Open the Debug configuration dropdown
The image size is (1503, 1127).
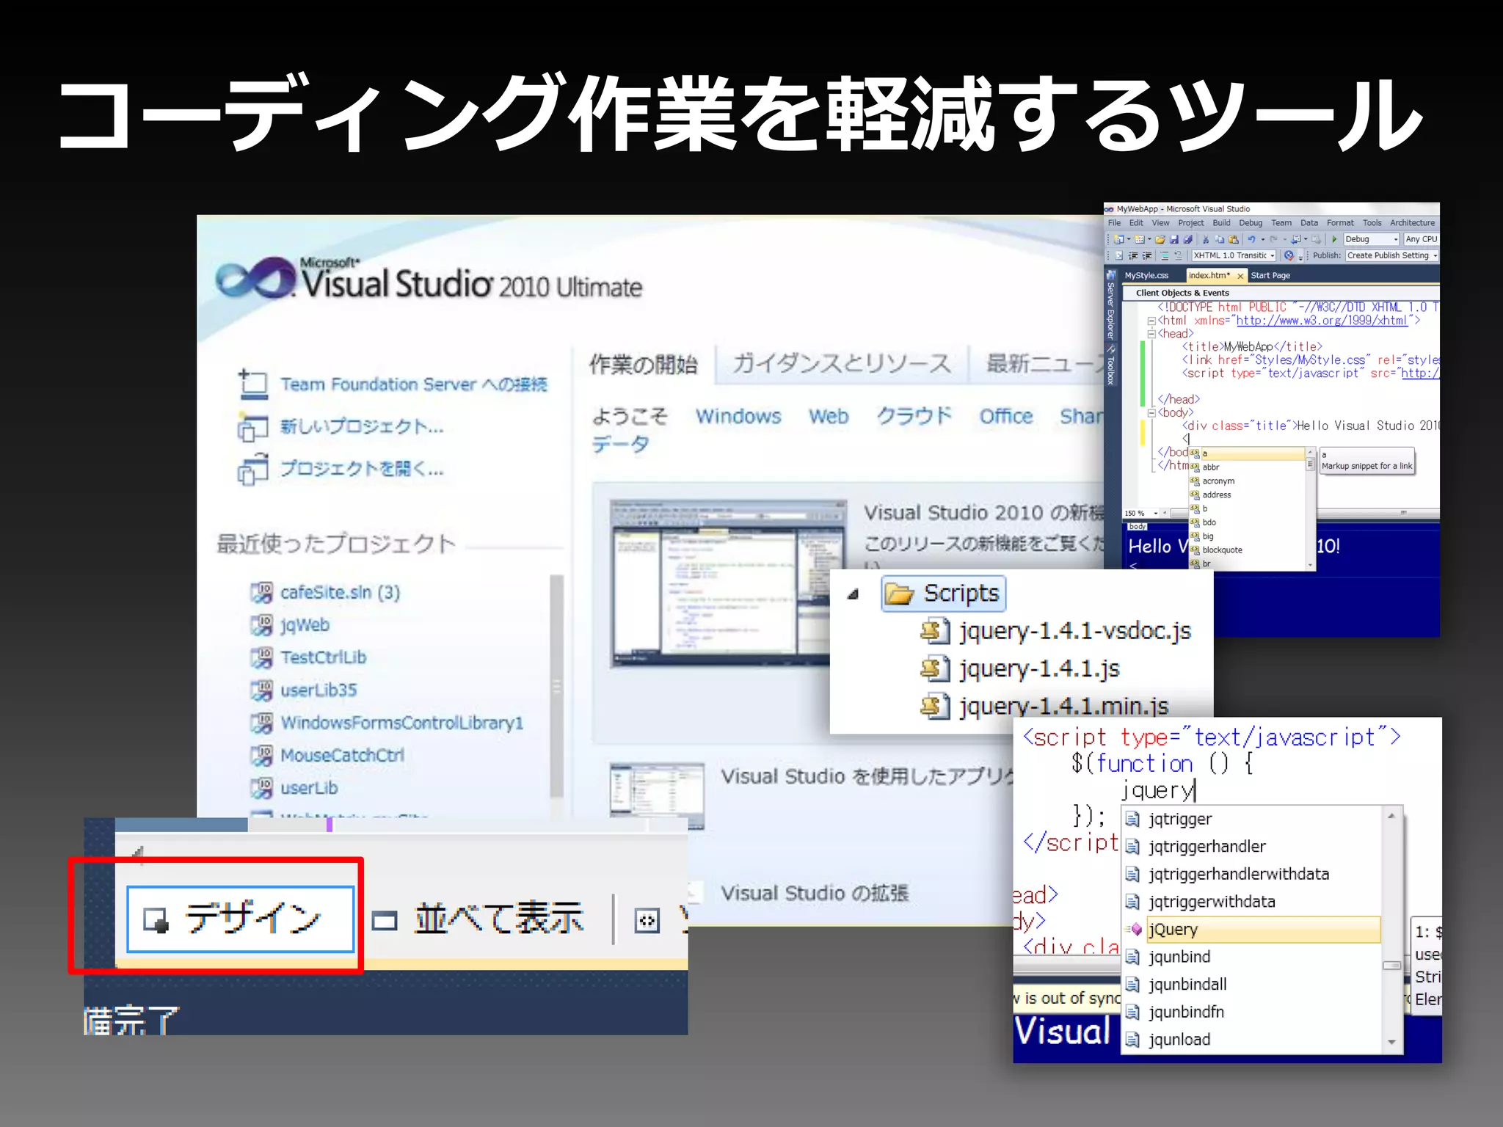[1372, 239]
